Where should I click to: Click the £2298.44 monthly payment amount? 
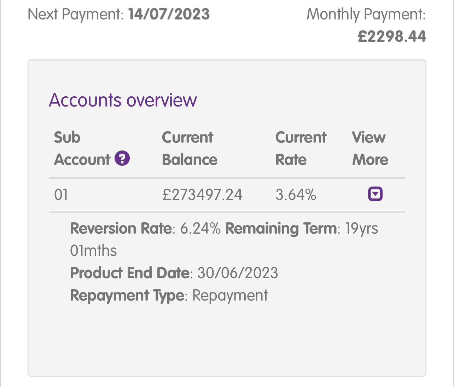point(392,36)
